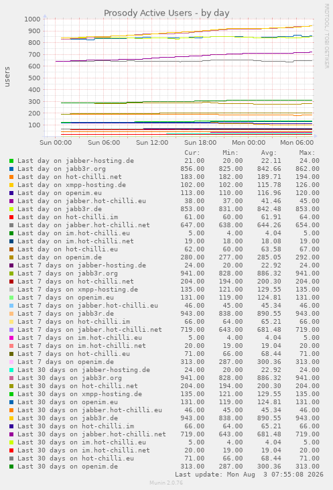This screenshot has height=490, width=333.
Task: Click legend label 'Last day on im.hot-chilli.eu'
Action: tap(74, 233)
